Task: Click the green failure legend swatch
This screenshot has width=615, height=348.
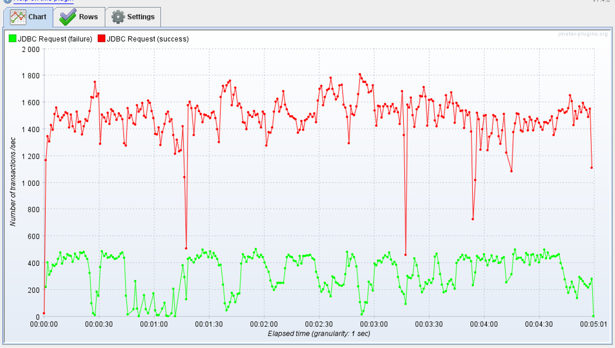Action: (12, 39)
